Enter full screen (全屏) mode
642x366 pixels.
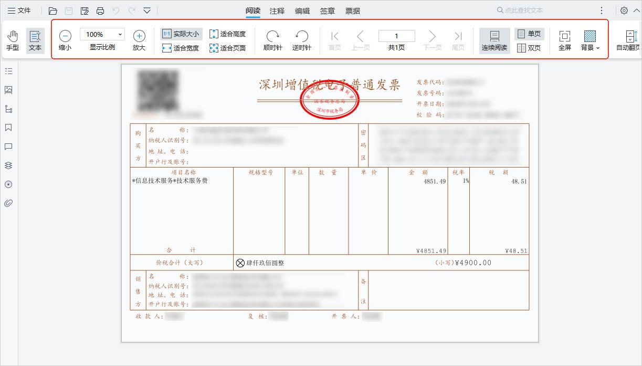(564, 39)
